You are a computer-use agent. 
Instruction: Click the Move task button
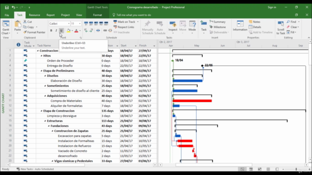coord(182,27)
